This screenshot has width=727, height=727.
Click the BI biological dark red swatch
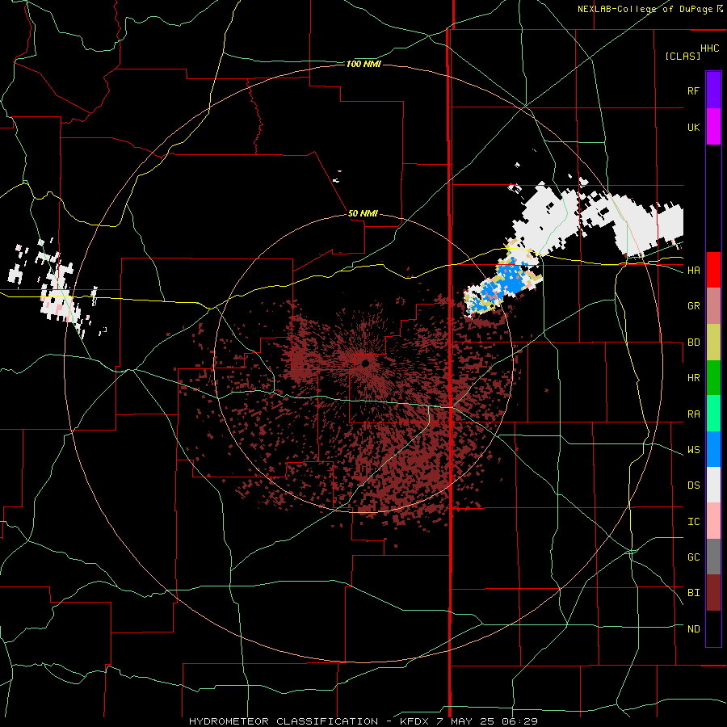[x=713, y=593]
